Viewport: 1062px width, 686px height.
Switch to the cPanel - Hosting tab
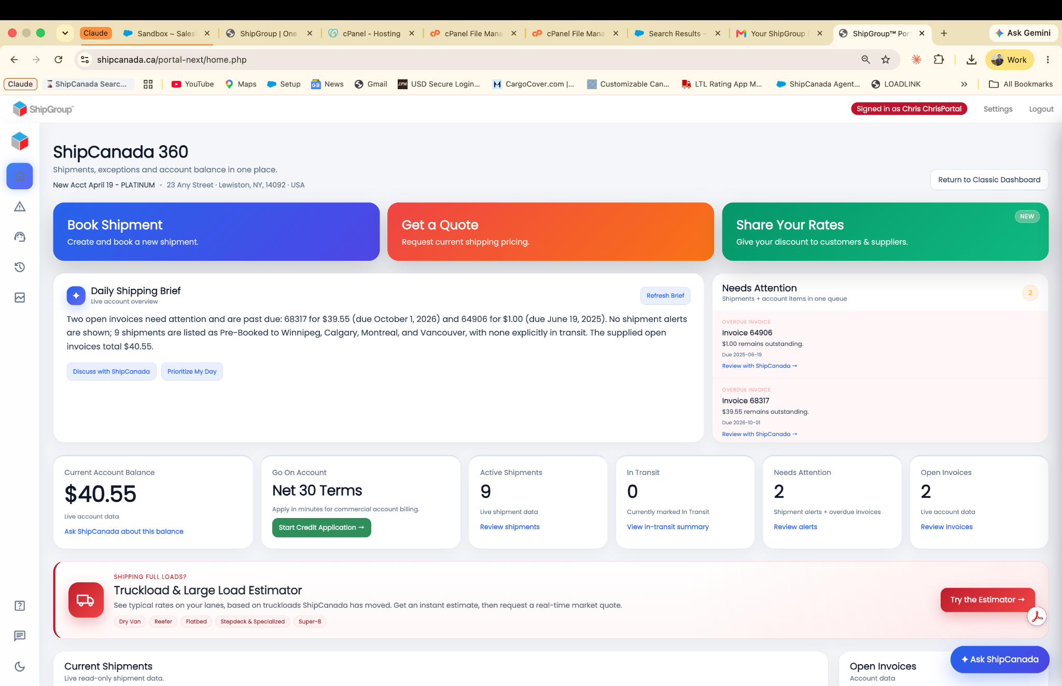(371, 33)
